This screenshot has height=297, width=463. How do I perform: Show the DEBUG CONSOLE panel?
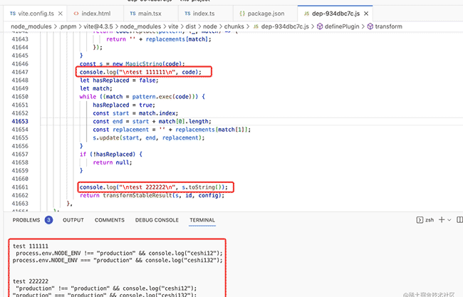[x=157, y=220]
